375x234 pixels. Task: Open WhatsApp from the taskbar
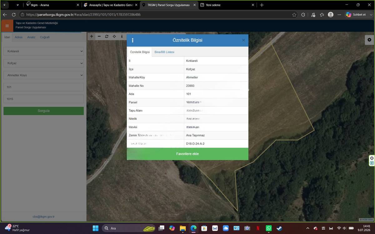pos(269,228)
